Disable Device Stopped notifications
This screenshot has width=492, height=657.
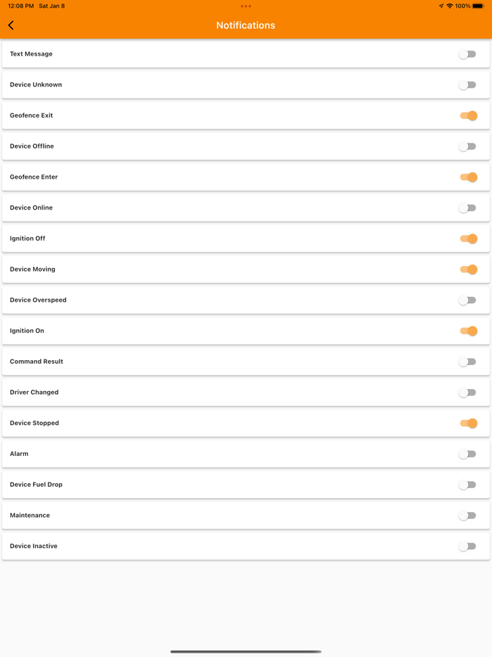468,423
